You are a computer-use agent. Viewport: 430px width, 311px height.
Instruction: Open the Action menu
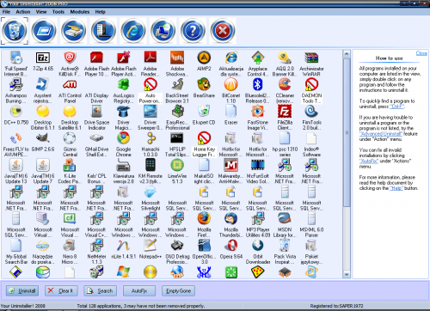pos(23,12)
